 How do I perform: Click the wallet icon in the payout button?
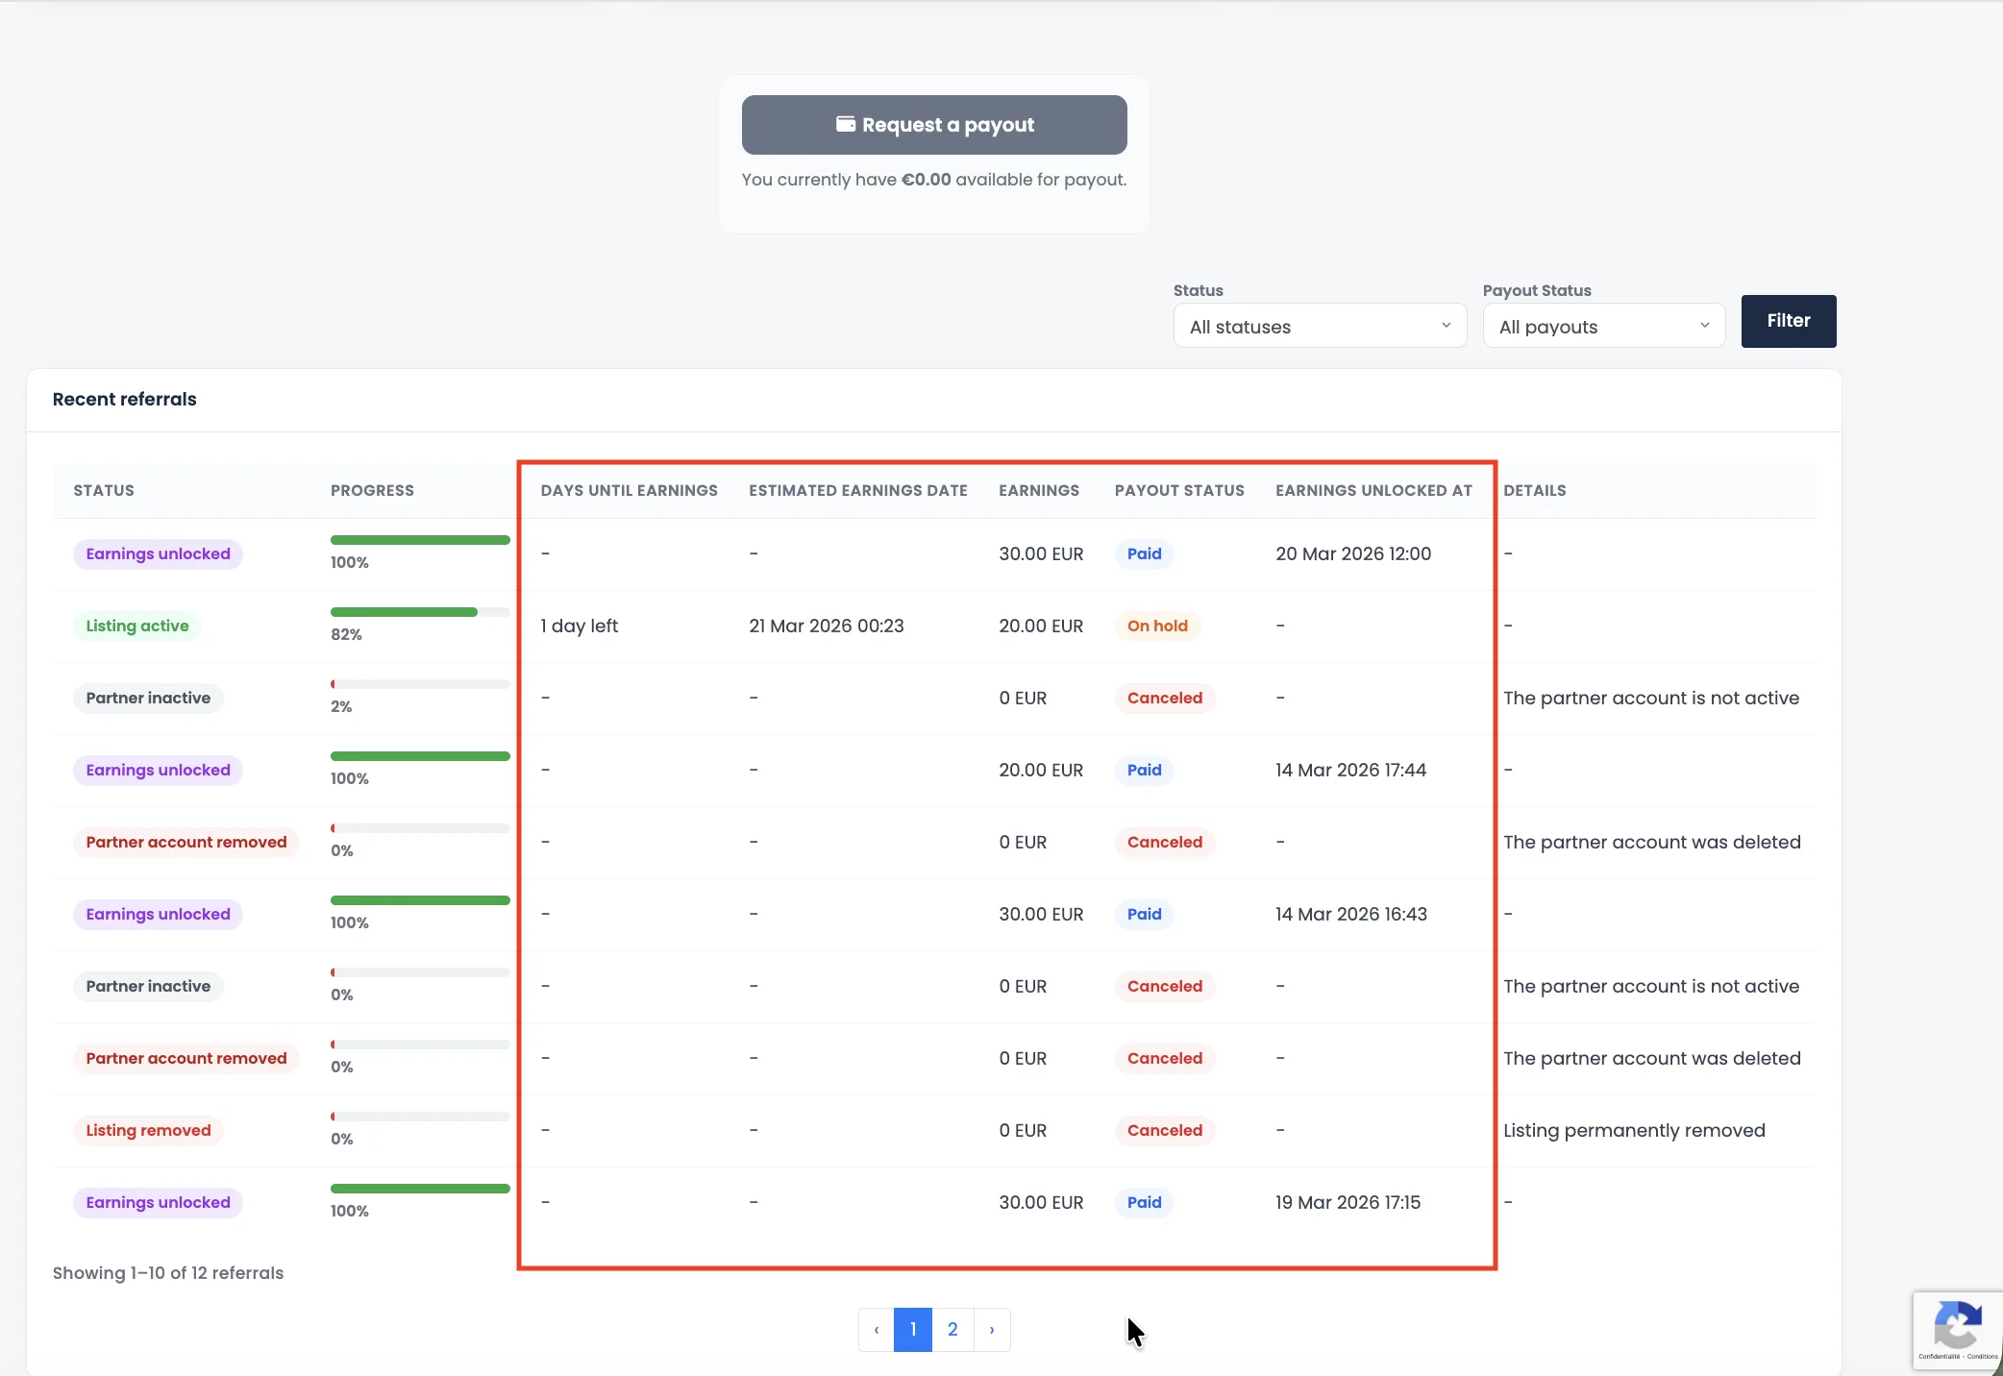[846, 124]
